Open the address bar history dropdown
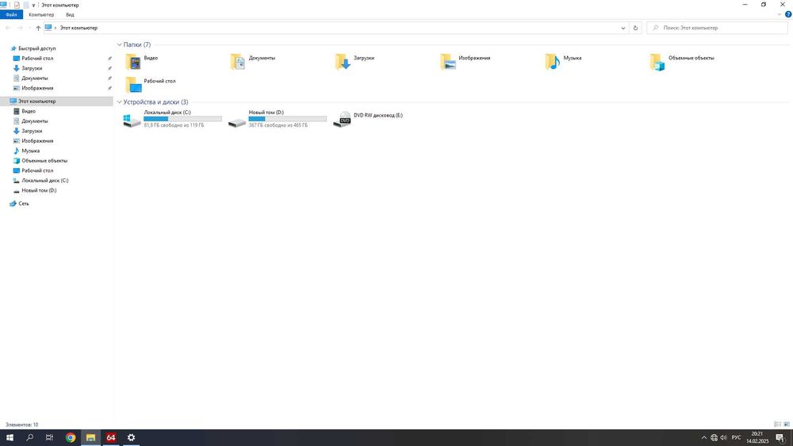Image resolution: width=793 pixels, height=446 pixels. click(x=623, y=28)
